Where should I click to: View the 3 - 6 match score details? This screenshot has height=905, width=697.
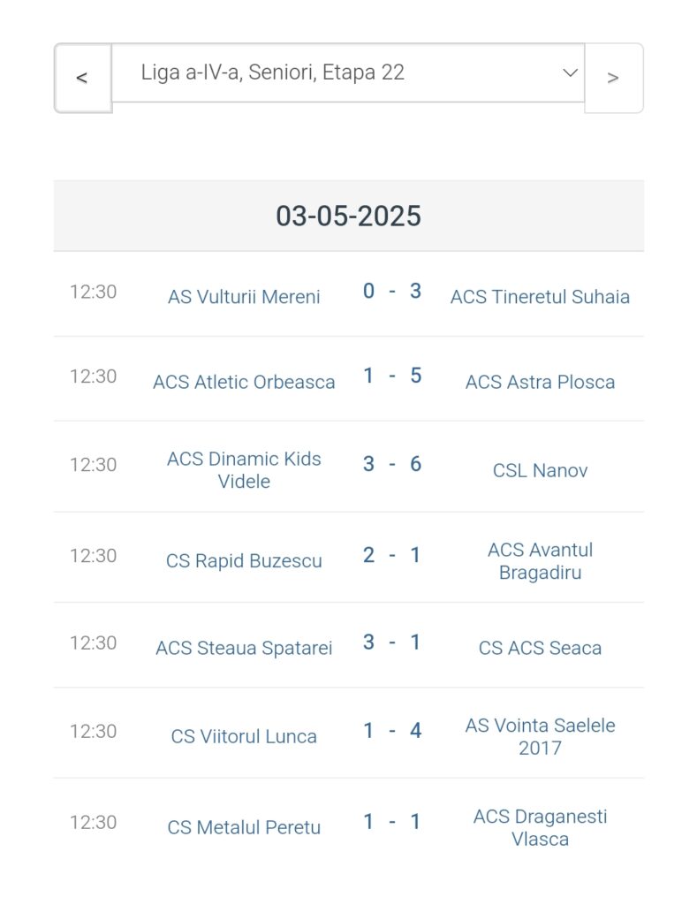click(x=392, y=464)
